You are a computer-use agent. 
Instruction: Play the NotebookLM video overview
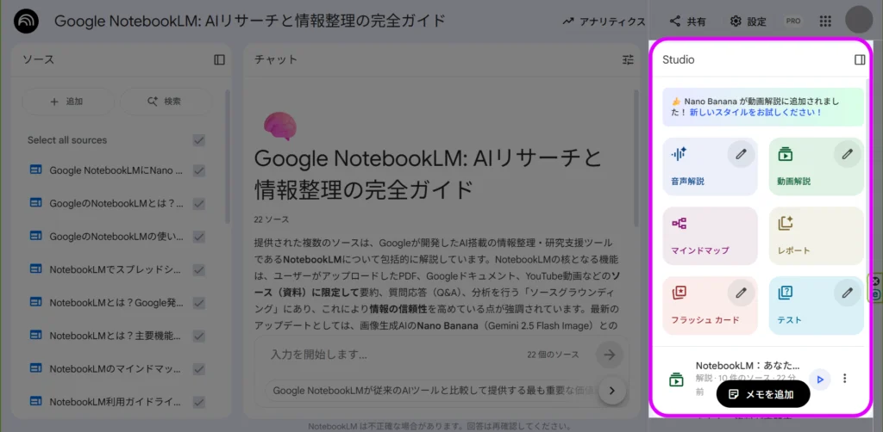(820, 380)
